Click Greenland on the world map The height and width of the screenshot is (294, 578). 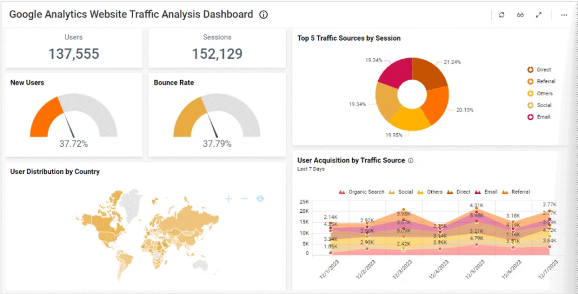coord(130,204)
